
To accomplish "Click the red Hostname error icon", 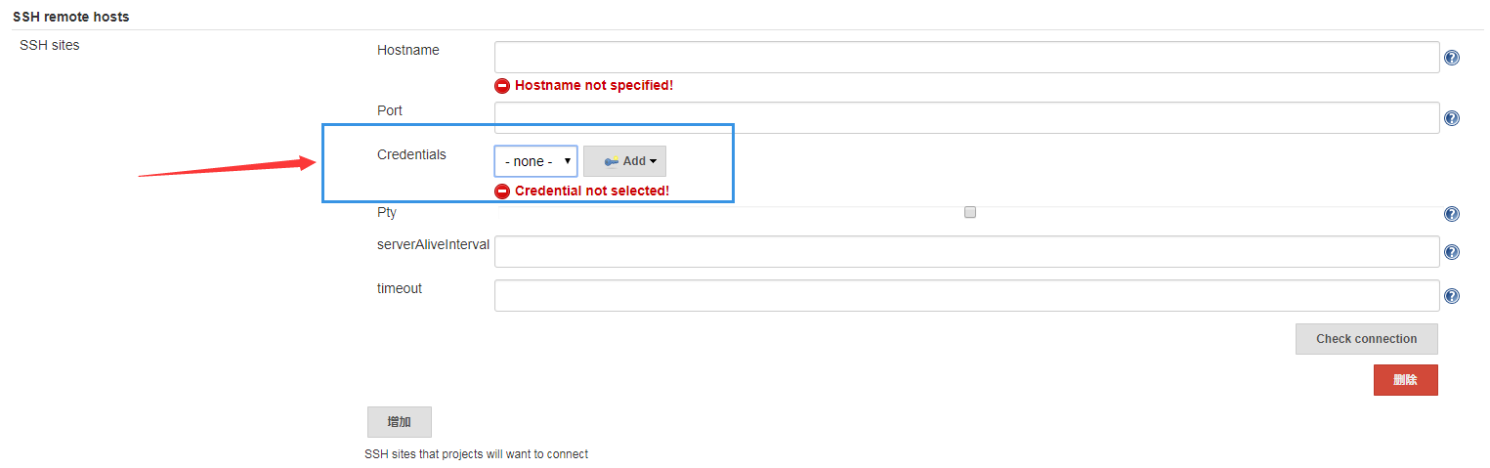I will (x=502, y=86).
